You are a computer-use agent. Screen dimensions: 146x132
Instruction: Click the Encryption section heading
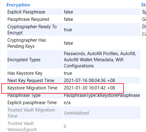[18, 5]
